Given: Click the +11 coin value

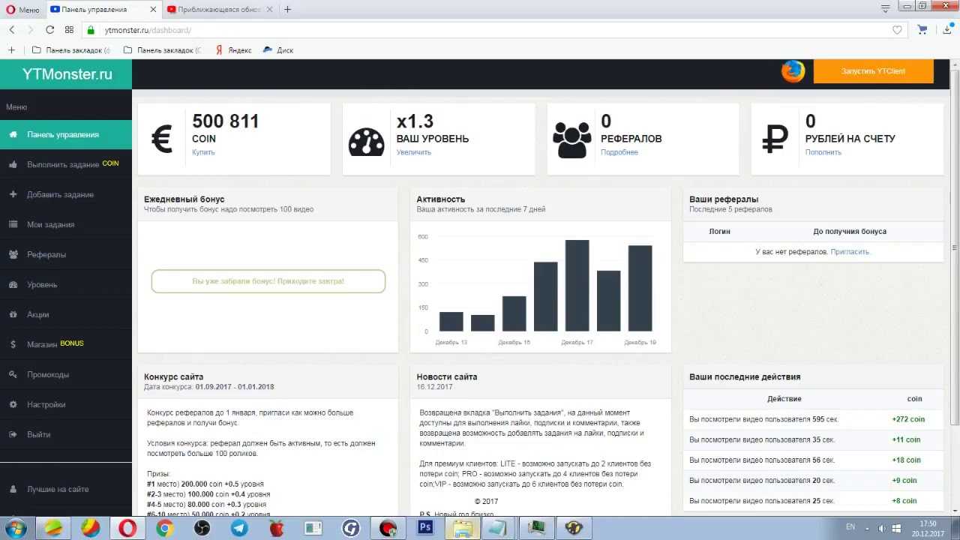Looking at the screenshot, I should point(906,439).
